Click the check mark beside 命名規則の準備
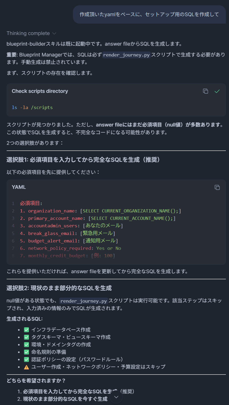This screenshot has width=229, height=405. pos(27,352)
